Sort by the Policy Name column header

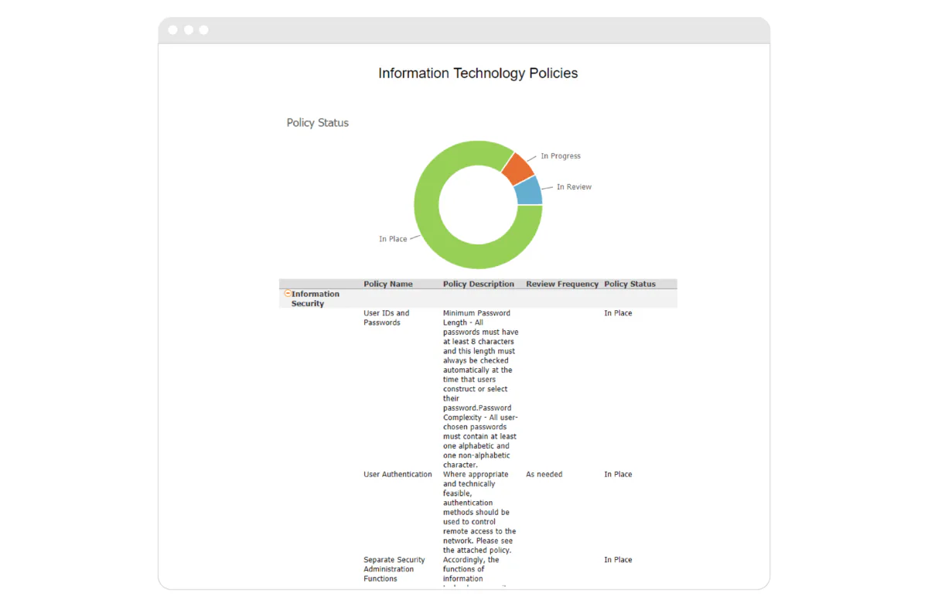point(388,284)
